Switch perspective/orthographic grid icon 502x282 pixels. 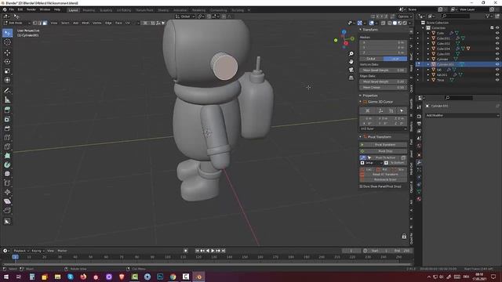tap(351, 78)
